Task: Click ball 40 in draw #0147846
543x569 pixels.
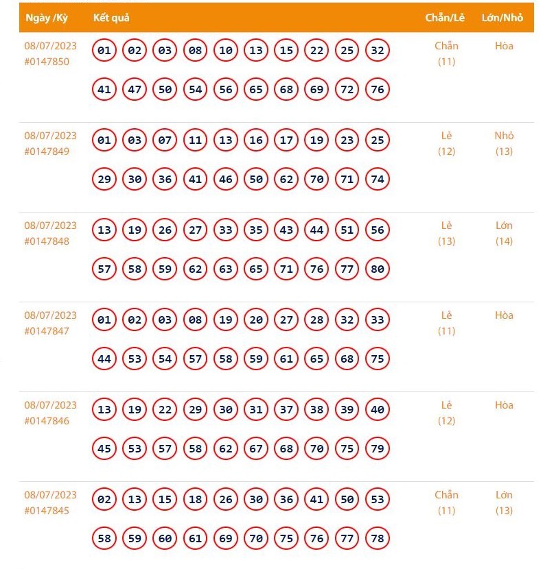Action: [377, 410]
